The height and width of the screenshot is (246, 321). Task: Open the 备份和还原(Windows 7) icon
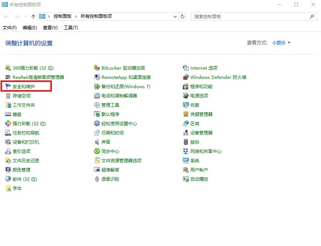[x=97, y=86]
